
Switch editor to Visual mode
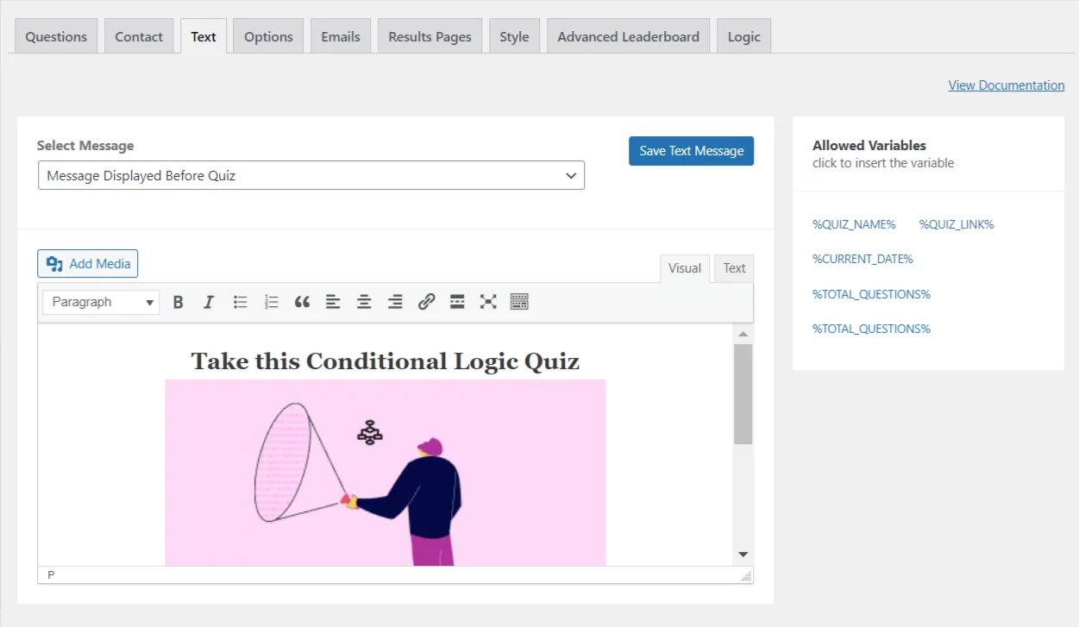(685, 268)
